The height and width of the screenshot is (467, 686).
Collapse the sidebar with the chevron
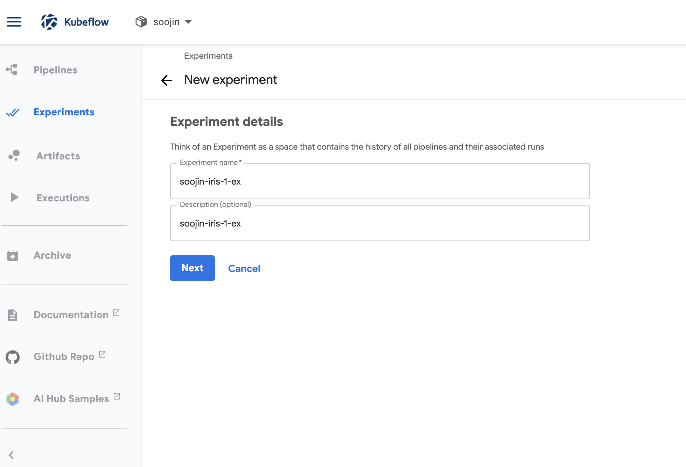tap(11, 455)
